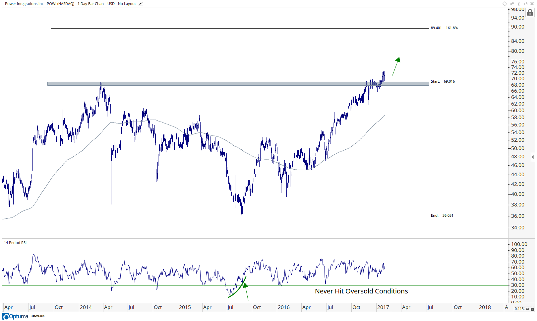Toggle the XY ratio lock button
The height and width of the screenshot is (321, 537).
[x=530, y=309]
